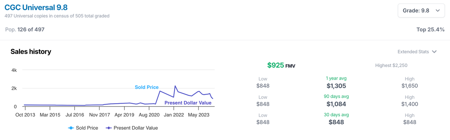Screen dimensions: 450x140
Task: Open the CGC Universal 9.8 title link
Action: click(36, 7)
